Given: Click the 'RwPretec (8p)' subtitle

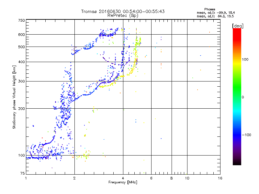Looking at the screenshot, I should click(x=123, y=16).
